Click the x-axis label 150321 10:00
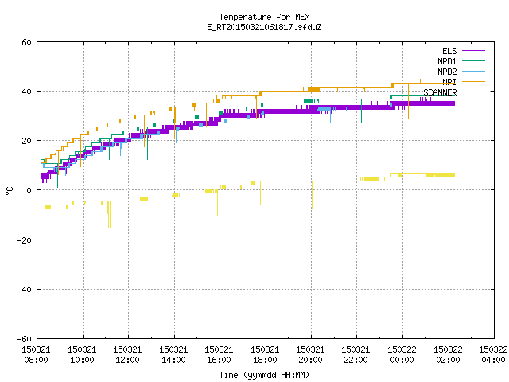The image size is (509, 382). click(82, 355)
